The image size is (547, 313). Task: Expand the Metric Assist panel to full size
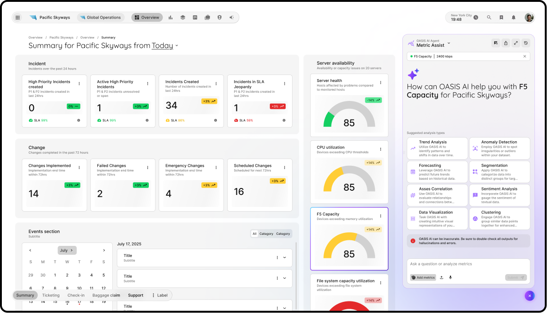point(516,43)
